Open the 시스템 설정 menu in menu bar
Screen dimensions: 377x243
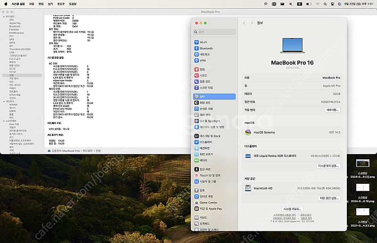18,4
